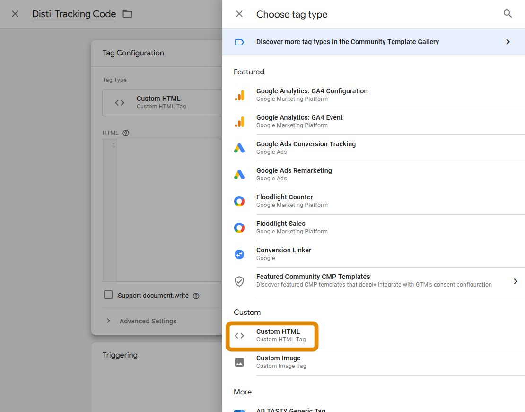Click the GA4 Event analytics icon
The image size is (525, 412).
[x=239, y=121]
